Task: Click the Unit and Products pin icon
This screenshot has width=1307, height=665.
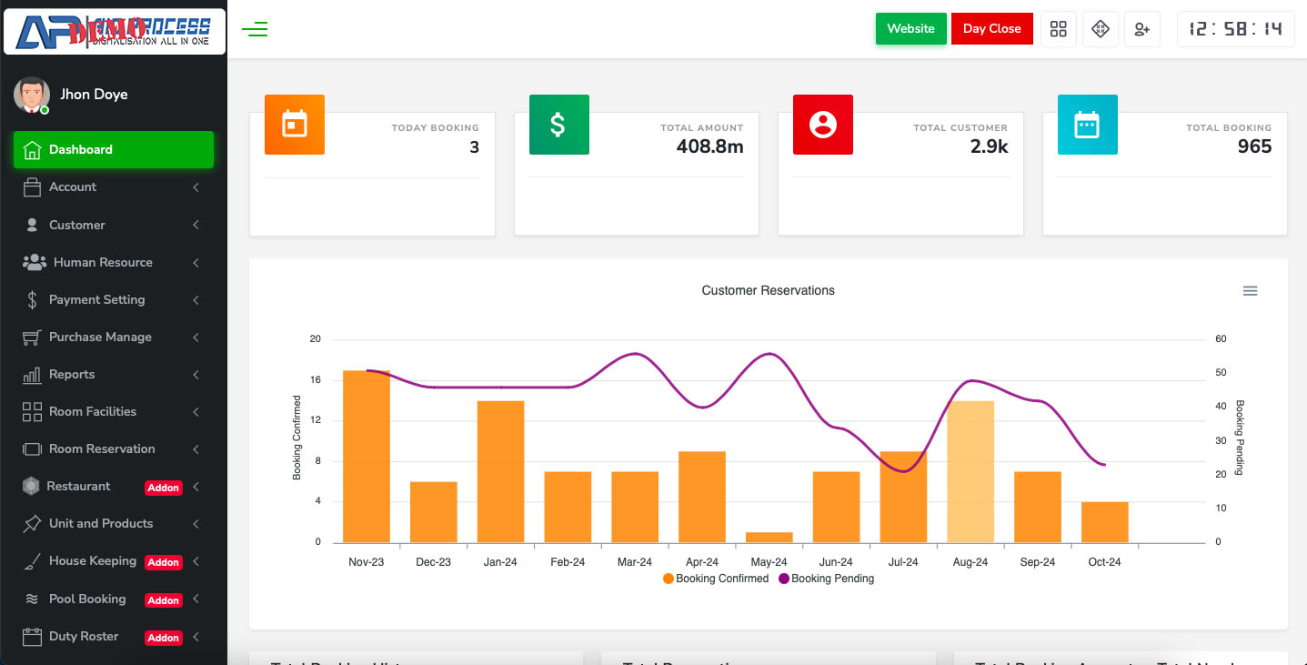Action: coord(32,524)
